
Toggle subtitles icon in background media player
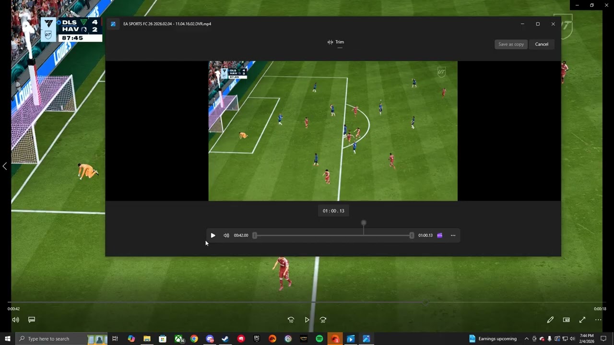32,320
